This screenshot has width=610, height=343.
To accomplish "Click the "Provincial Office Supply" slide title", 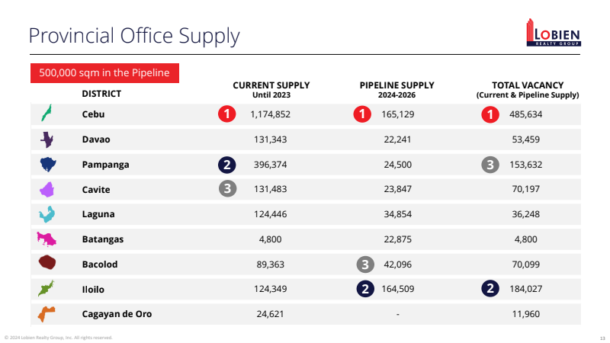I will tap(133, 35).
